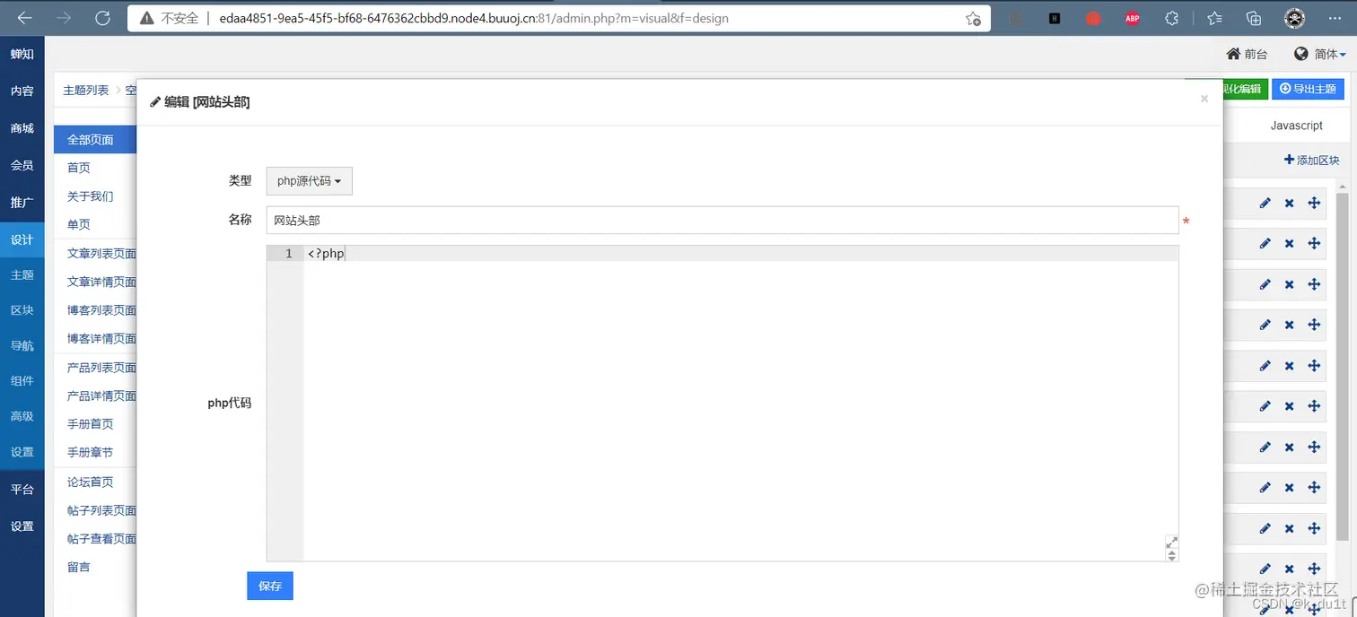This screenshot has height=617, width=1357.
Task: Open the 推广 sidebar menu
Action: pyautogui.click(x=22, y=203)
